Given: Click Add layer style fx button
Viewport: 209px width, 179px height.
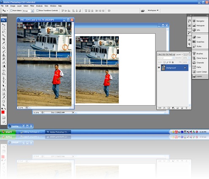Looking at the screenshot, I should (x=164, y=108).
